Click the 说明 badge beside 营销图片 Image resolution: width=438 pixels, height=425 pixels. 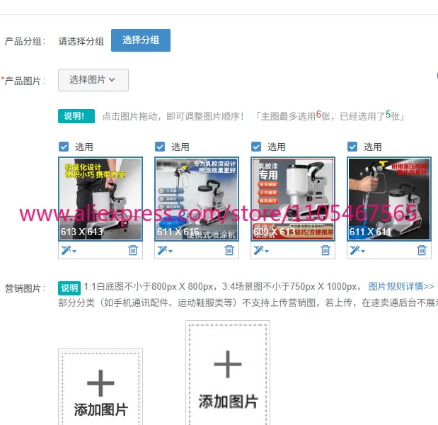click(x=69, y=288)
